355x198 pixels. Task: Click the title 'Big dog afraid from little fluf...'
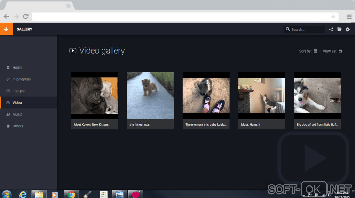coord(317,125)
